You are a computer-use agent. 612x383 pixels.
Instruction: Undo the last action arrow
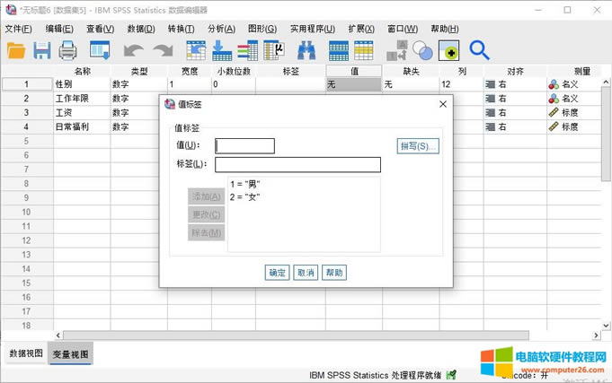pyautogui.click(x=133, y=50)
